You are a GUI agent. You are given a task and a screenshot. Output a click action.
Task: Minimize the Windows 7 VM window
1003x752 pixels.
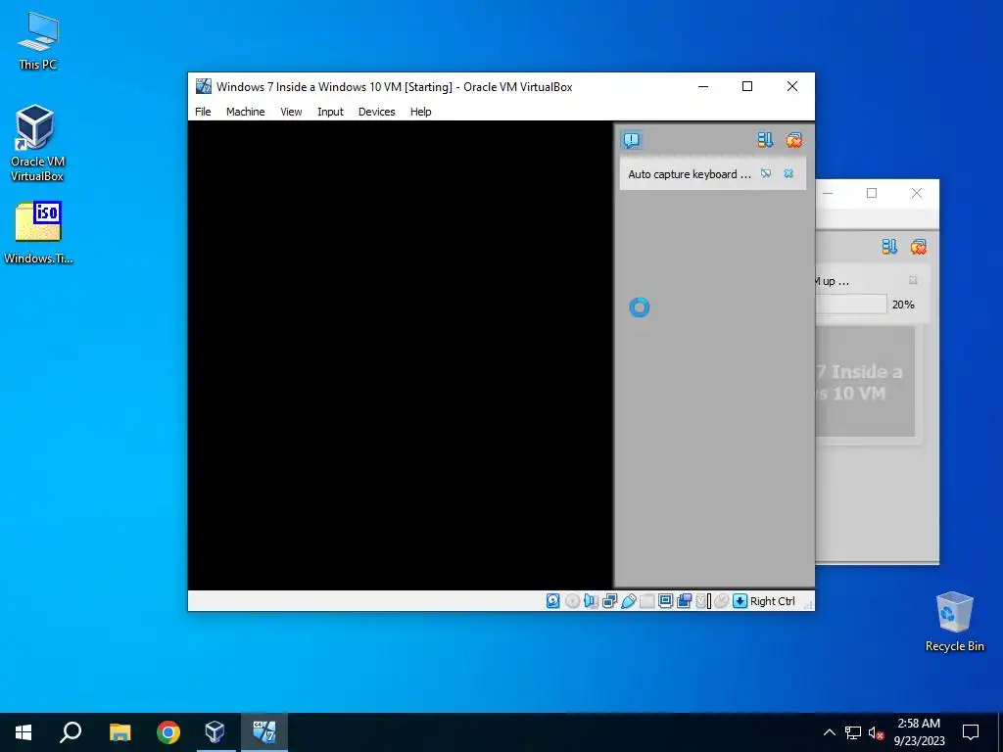[703, 86]
